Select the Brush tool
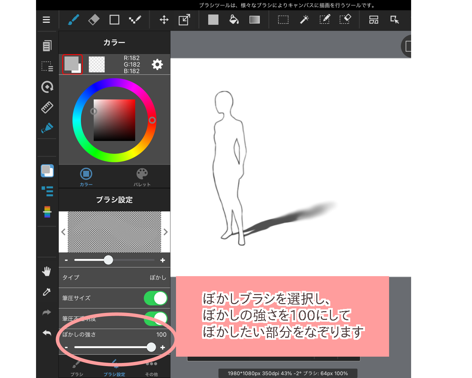This screenshot has width=472, height=378. 73,20
